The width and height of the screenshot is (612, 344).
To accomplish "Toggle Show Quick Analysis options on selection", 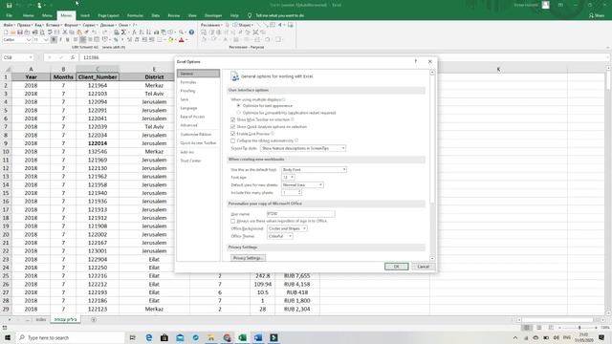I will (x=232, y=127).
